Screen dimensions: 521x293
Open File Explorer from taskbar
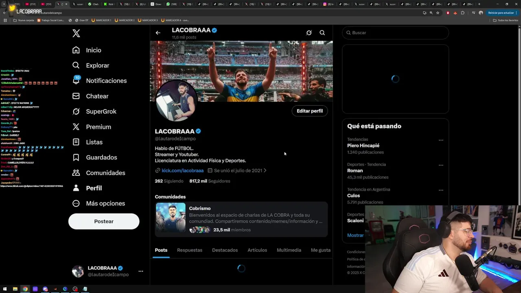15,289
